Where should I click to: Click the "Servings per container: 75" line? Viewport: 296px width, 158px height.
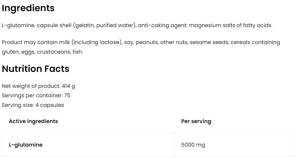click(36, 95)
